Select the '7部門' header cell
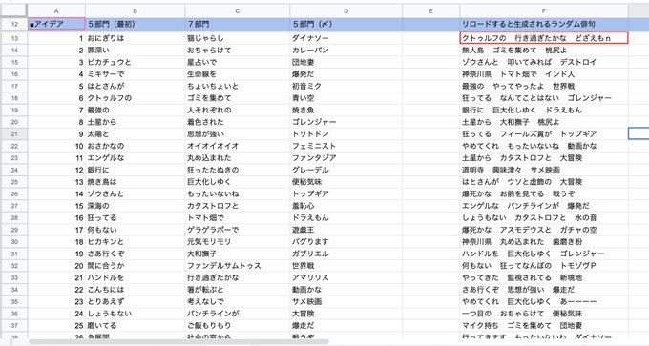This screenshot has height=346, width=649. [x=237, y=24]
